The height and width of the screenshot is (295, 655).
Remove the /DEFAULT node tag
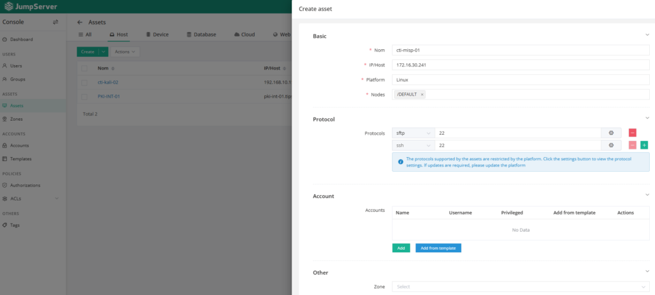click(422, 95)
